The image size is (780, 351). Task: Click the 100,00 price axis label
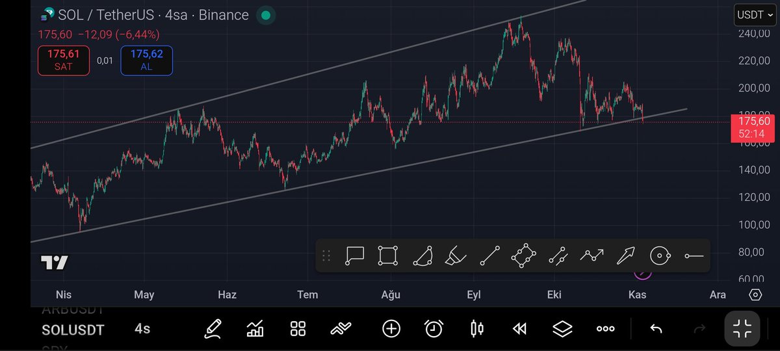[x=754, y=225]
